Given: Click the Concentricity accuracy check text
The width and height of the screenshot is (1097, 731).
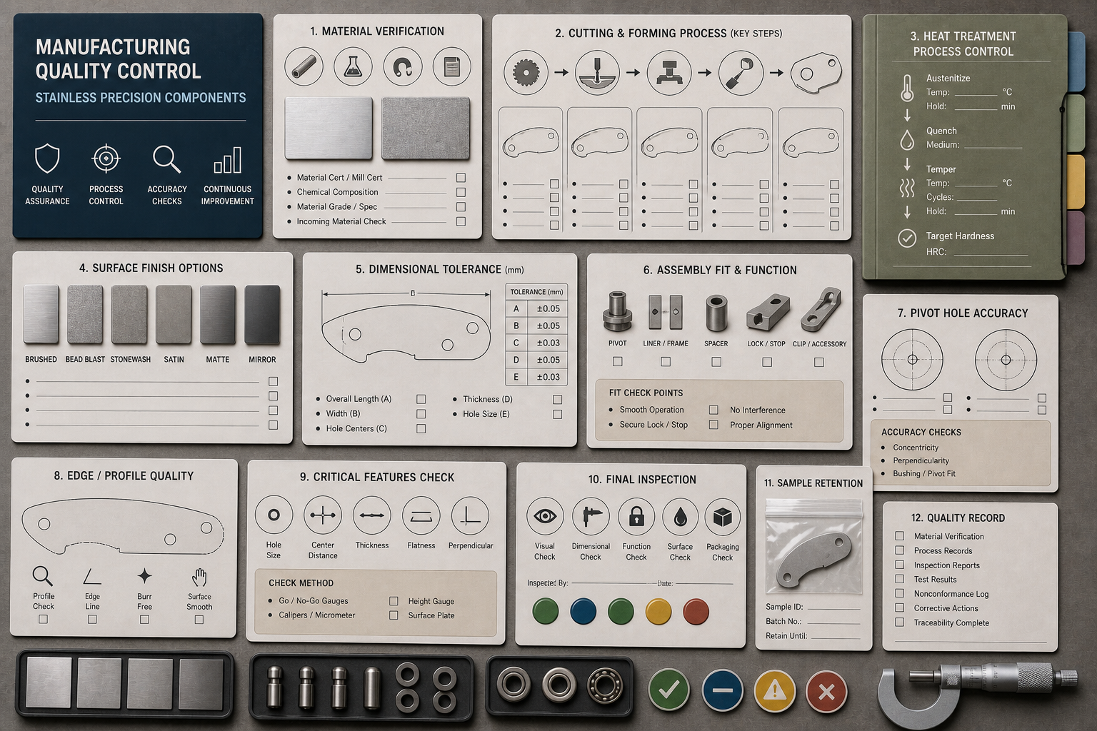Looking at the screenshot, I should tap(916, 448).
